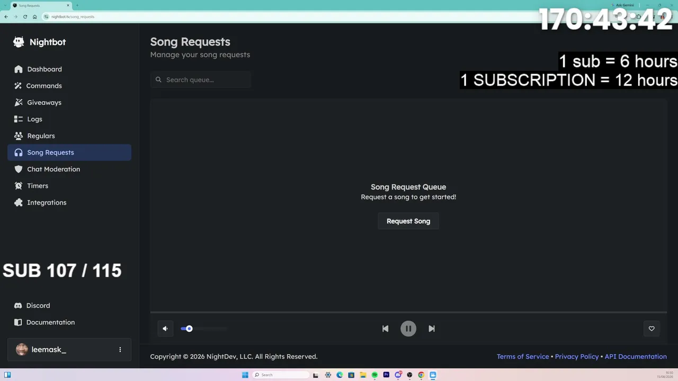
Task: Click the NightDev copyright notice text
Action: pyautogui.click(x=234, y=357)
